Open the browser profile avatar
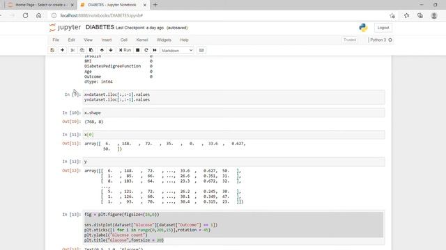Screen dimensions: 446x250 tap(434, 16)
